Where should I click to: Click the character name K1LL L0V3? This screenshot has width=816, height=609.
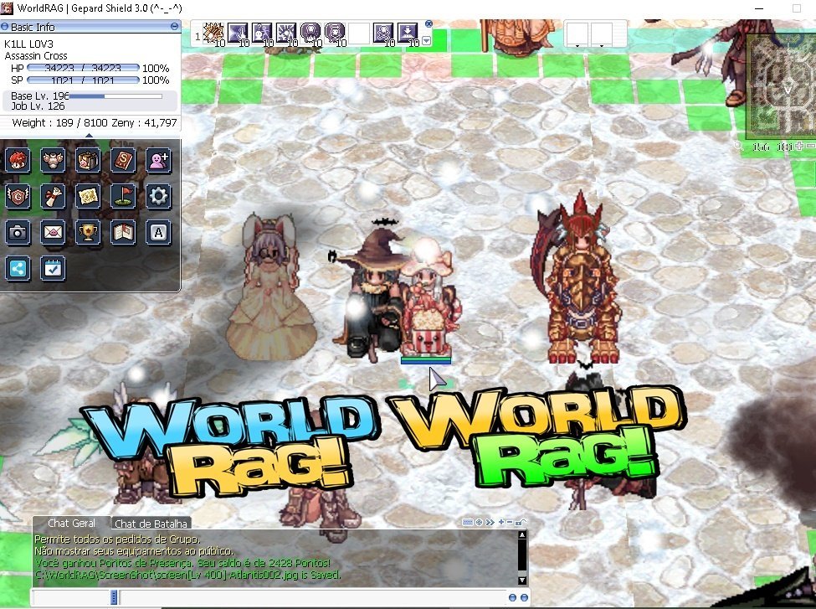28,44
